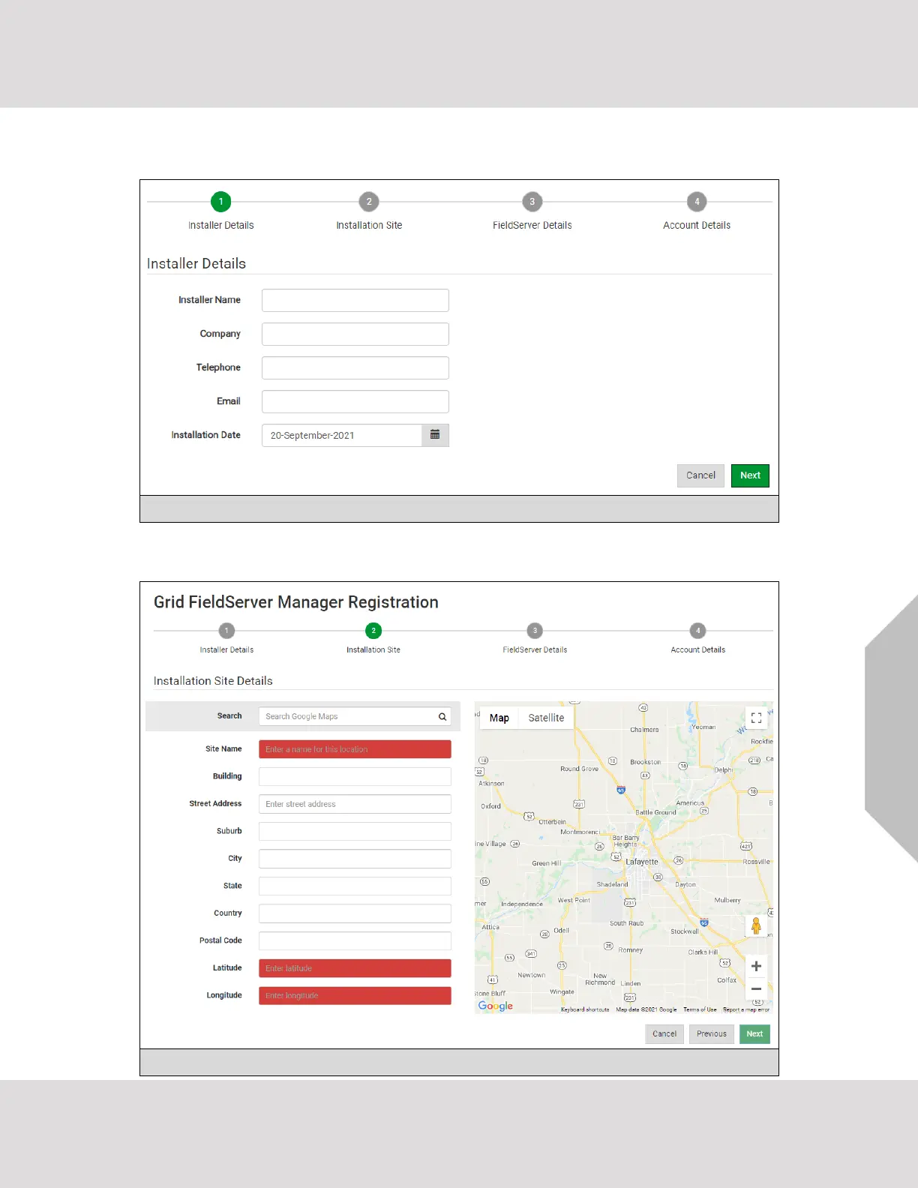Focus the Search Google Maps field
Screen dimensions: 918x1188
pos(355,716)
